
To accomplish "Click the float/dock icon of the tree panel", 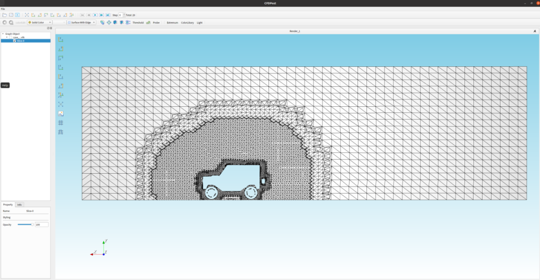I will [x=48, y=28].
